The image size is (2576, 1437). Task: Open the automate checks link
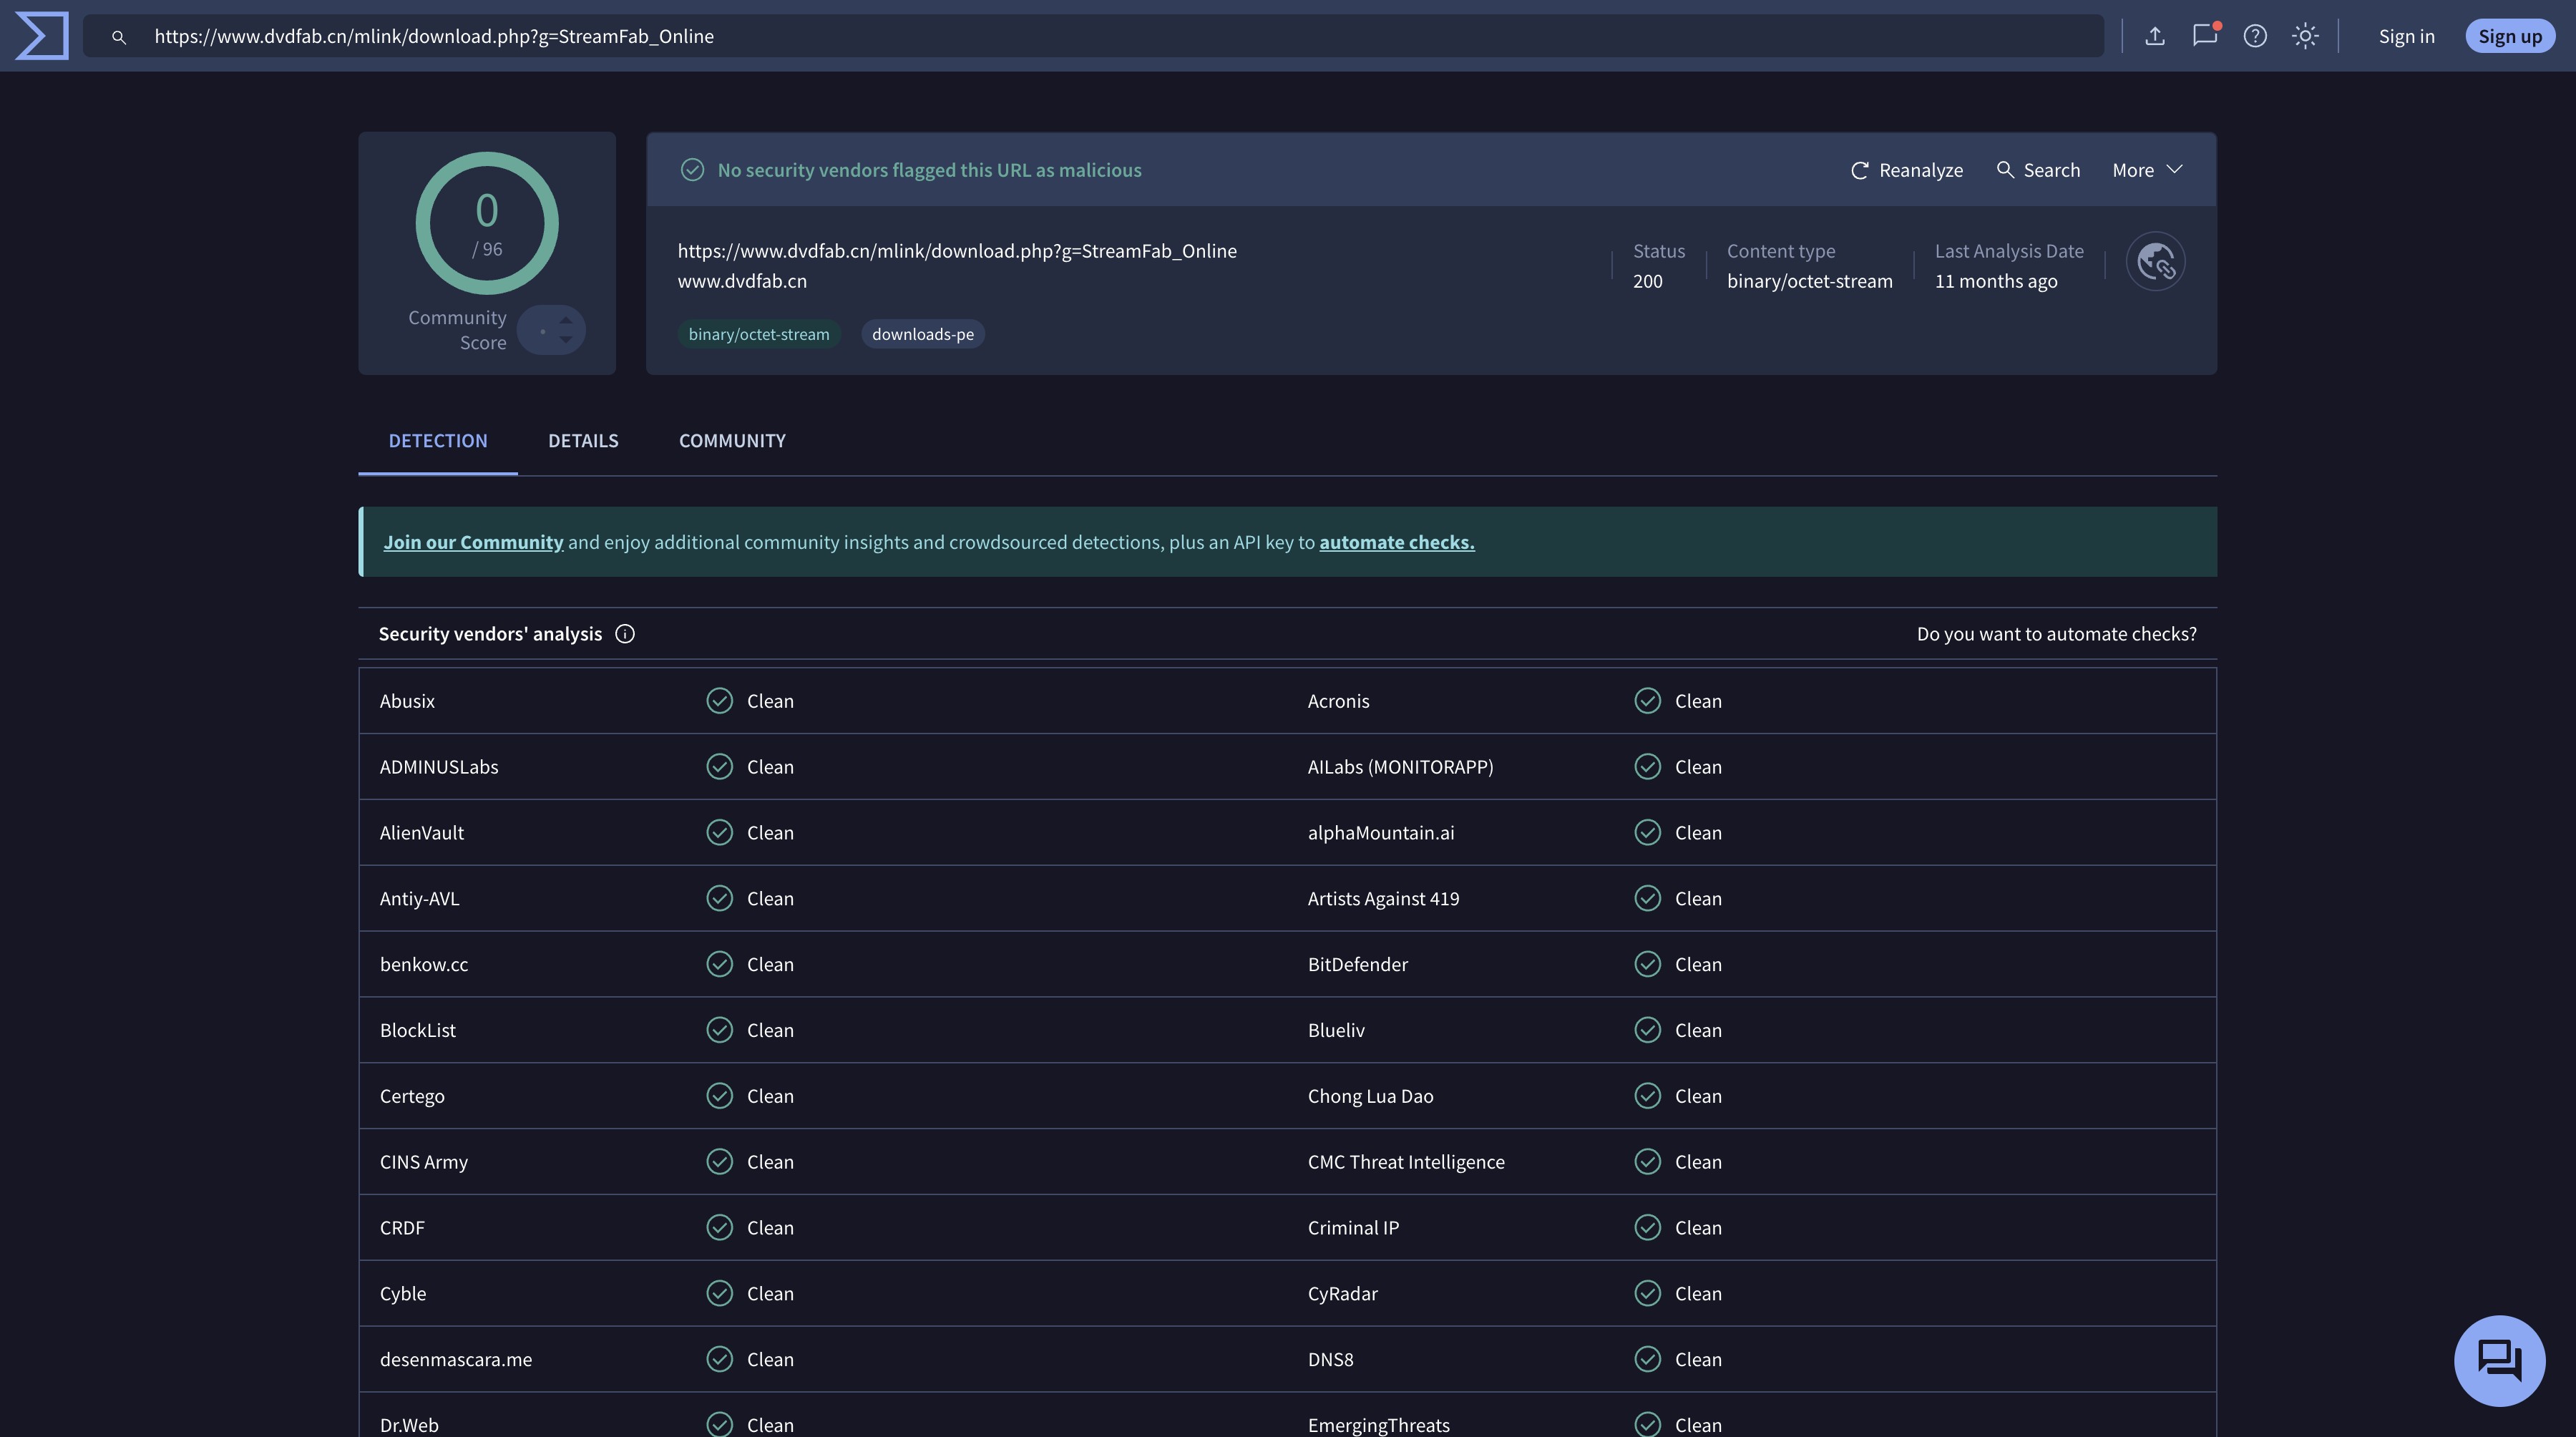1396,541
